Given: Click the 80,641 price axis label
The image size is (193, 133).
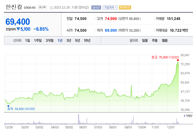Looking at the screenshot, I should pyautogui.click(x=185, y=55).
